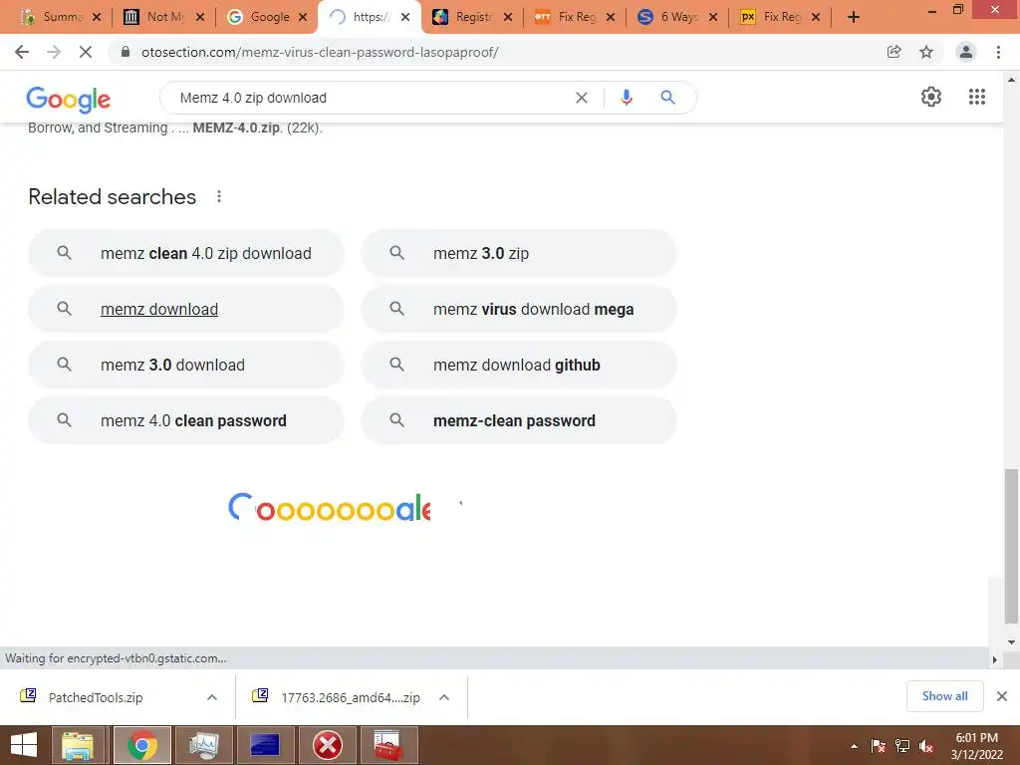Click the Google logo
Viewport: 1020px width, 765px height.
(x=69, y=99)
